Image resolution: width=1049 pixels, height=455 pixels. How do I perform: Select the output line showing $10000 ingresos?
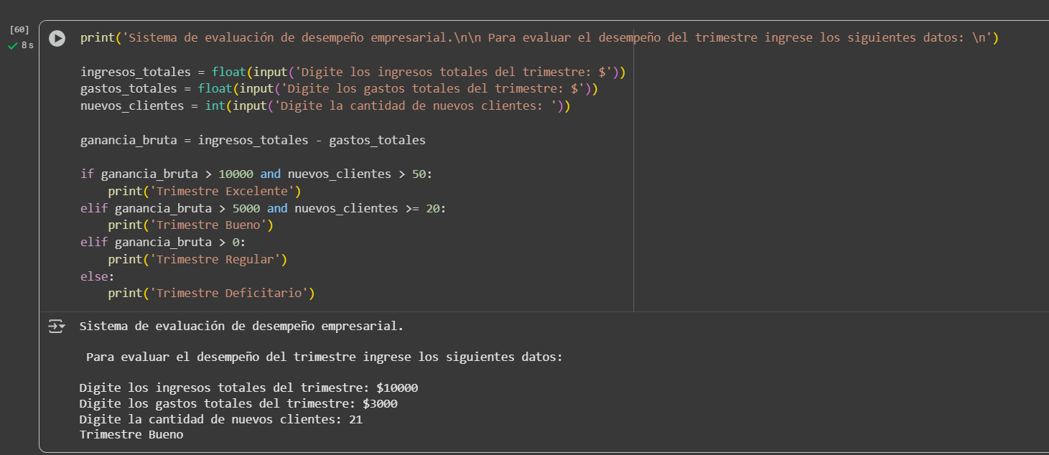pos(248,387)
